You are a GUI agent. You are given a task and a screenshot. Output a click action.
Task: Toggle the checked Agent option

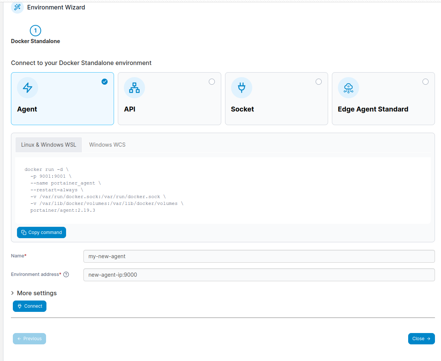pos(105,82)
